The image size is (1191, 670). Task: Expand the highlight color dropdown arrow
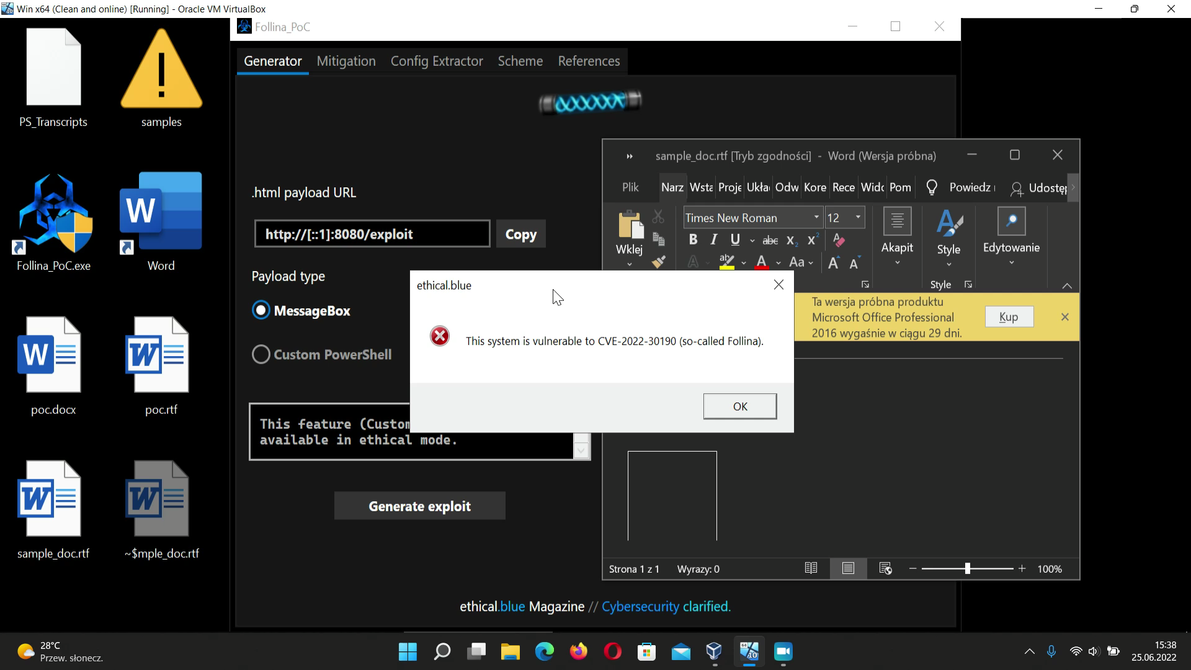[x=743, y=262]
